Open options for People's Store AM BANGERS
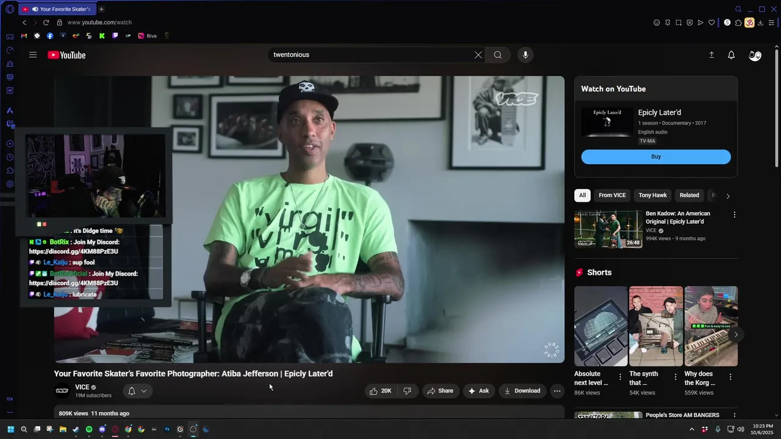 click(x=734, y=416)
